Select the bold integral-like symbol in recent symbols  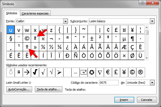click(x=35, y=72)
